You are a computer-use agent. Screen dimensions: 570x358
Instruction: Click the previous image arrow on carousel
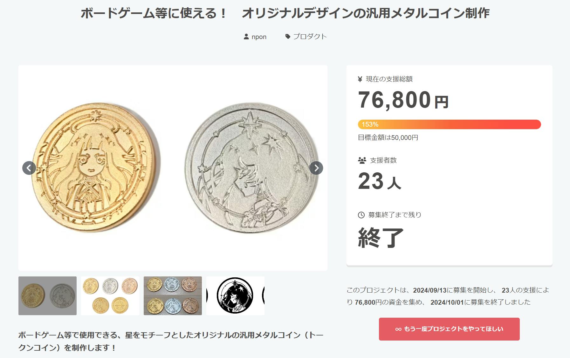point(29,168)
